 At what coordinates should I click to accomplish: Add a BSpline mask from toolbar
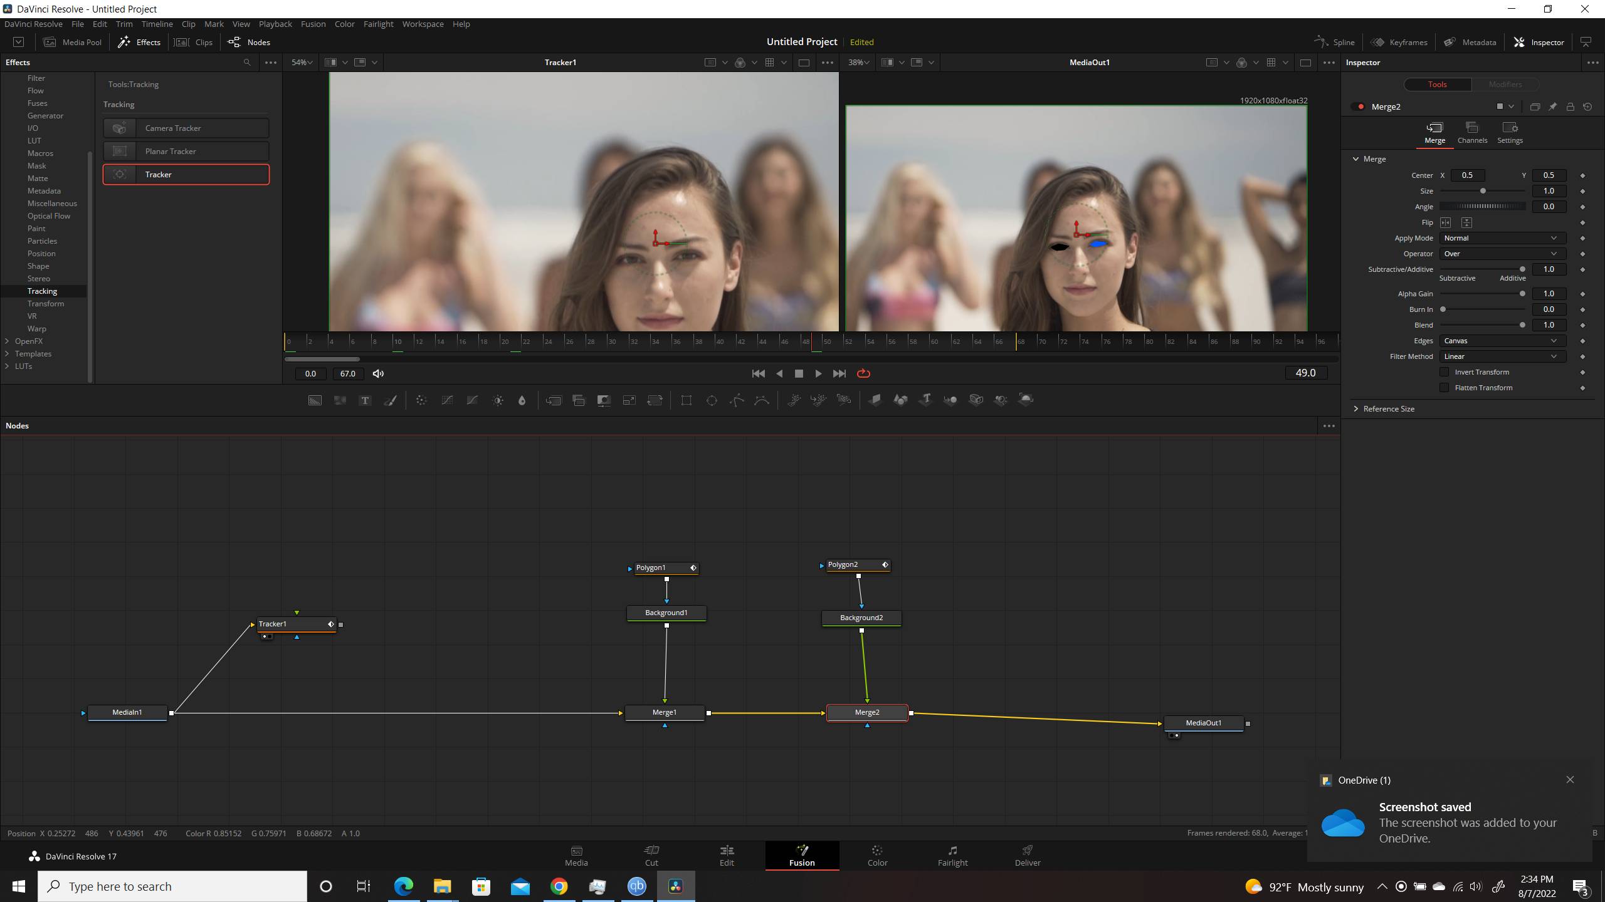click(x=762, y=400)
